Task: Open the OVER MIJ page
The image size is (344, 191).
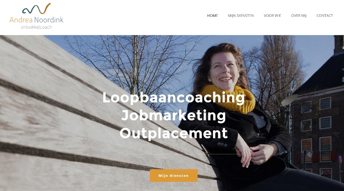Action: coord(299,16)
